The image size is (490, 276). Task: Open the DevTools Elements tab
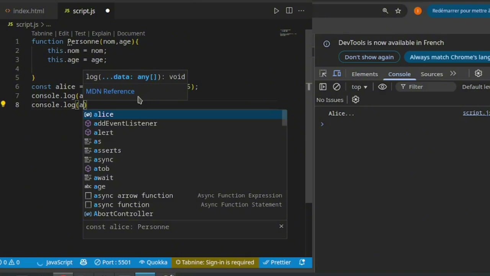click(365, 74)
